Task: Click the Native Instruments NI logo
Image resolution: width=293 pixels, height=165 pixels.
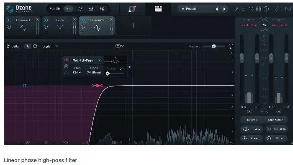Action: tap(288, 9)
